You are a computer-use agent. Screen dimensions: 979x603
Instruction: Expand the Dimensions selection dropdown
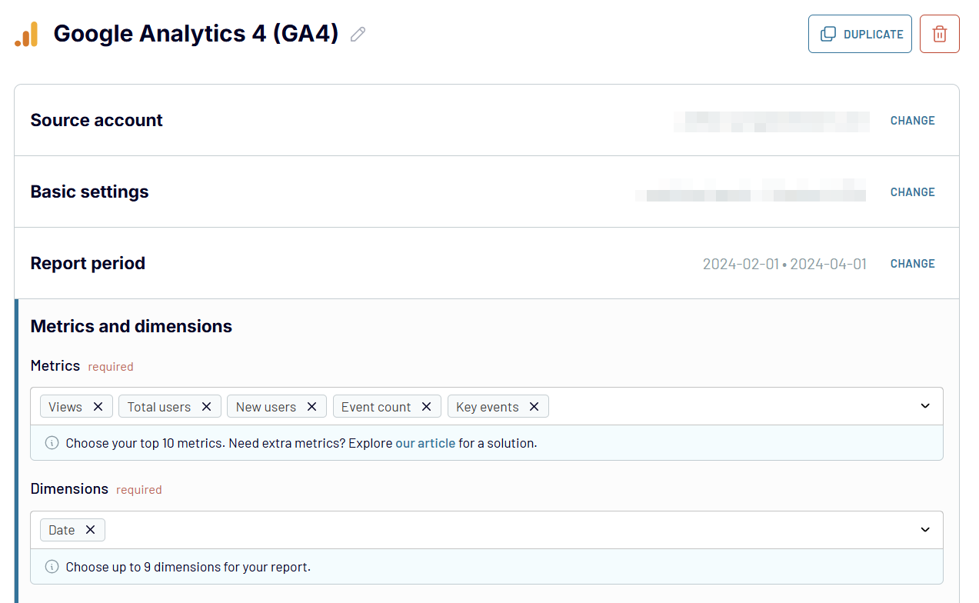924,529
